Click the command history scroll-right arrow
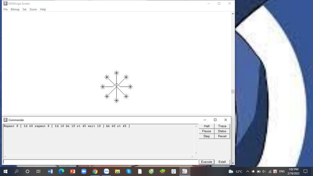Viewport: 313px width, 176px height. pyautogui.click(x=192, y=157)
